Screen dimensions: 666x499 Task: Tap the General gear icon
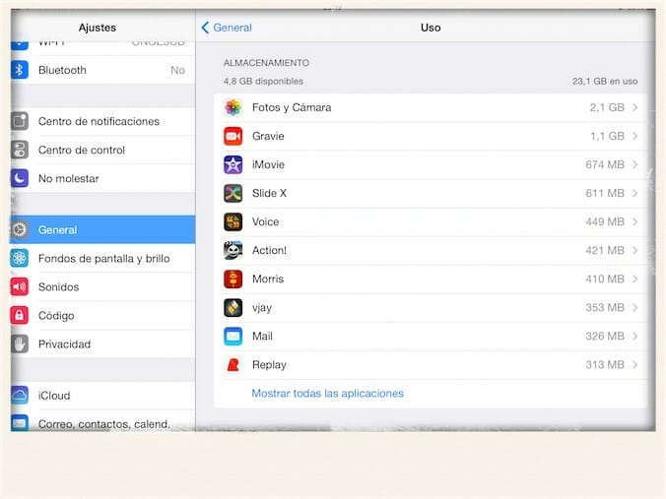pyautogui.click(x=19, y=229)
